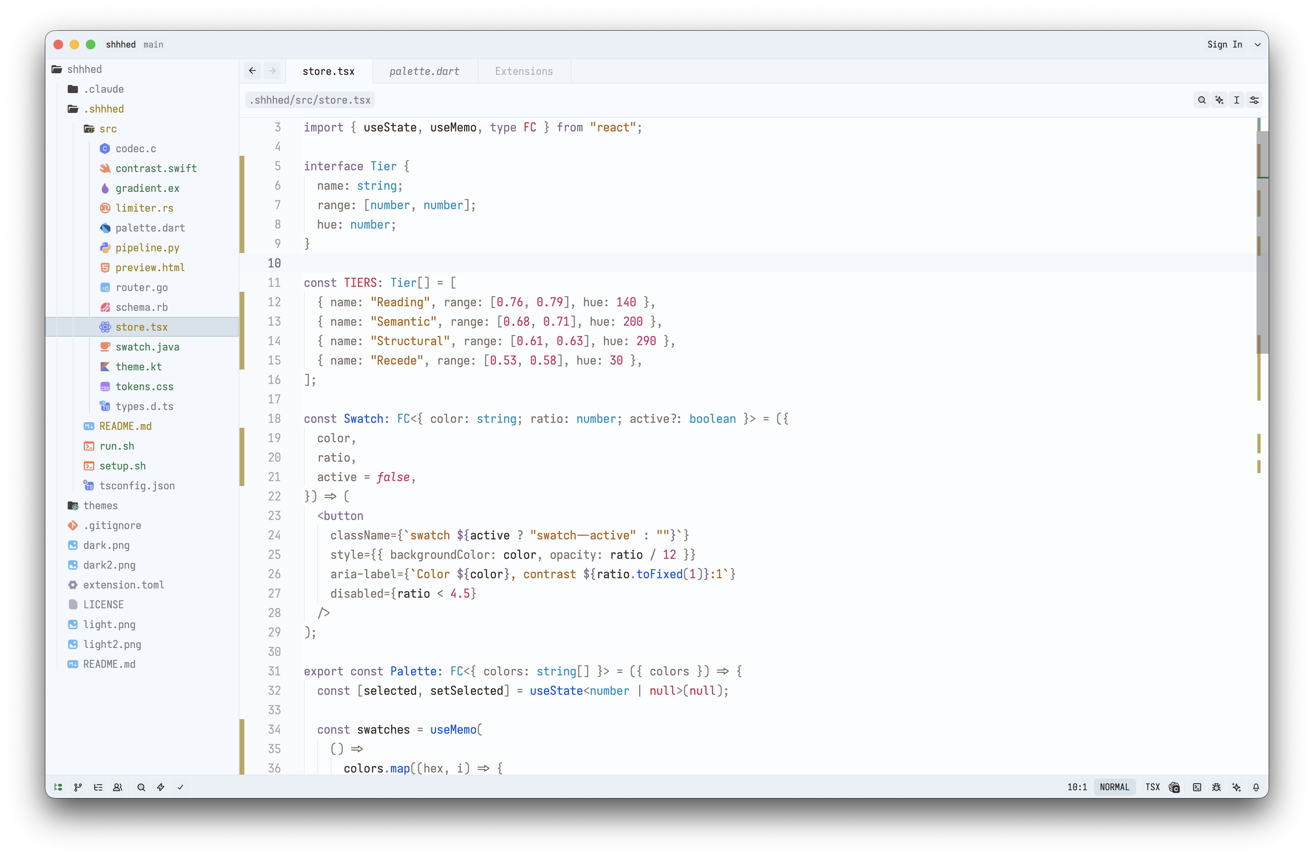
Task: Open the debugger bug icon
Action: coord(1216,787)
